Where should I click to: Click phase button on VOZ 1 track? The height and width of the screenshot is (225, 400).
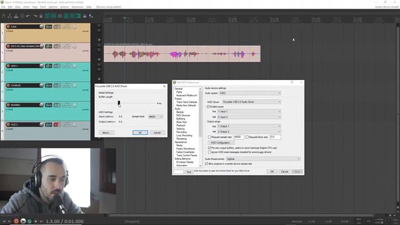(74, 66)
